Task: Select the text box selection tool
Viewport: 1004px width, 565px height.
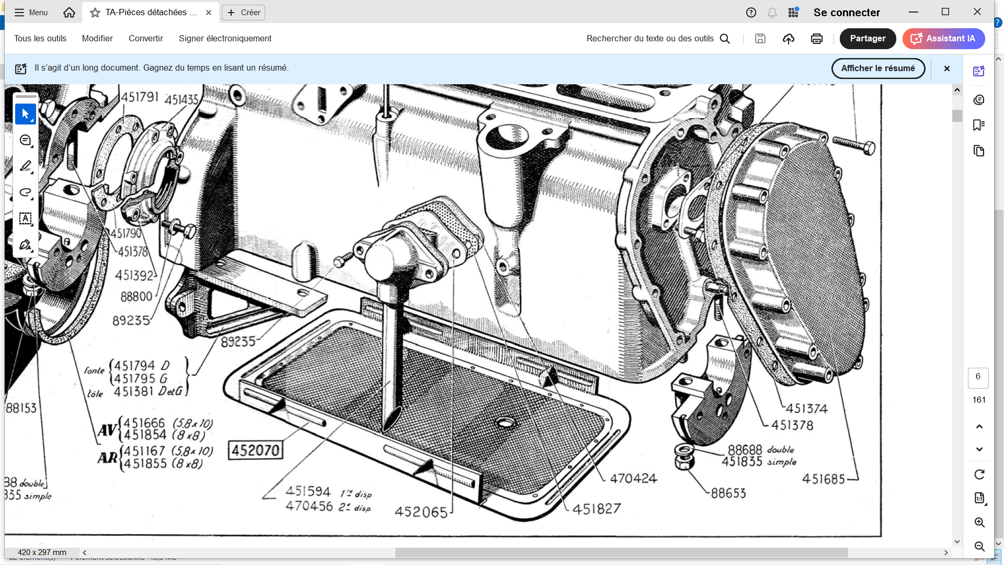Action: click(x=25, y=219)
